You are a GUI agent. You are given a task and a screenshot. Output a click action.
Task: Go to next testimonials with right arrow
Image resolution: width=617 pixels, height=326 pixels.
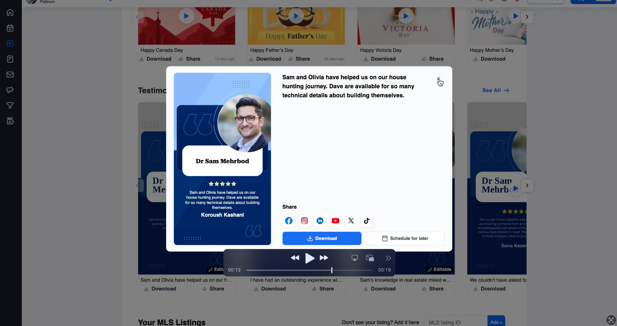pos(527,186)
